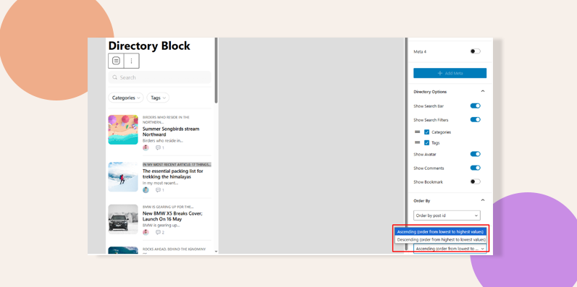Select the Directory block type icon

click(117, 61)
